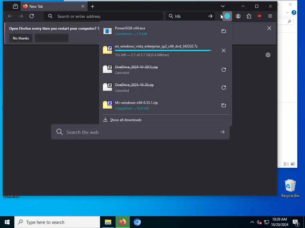
Task: Submit the Search the web arrow
Action: click(x=222, y=132)
